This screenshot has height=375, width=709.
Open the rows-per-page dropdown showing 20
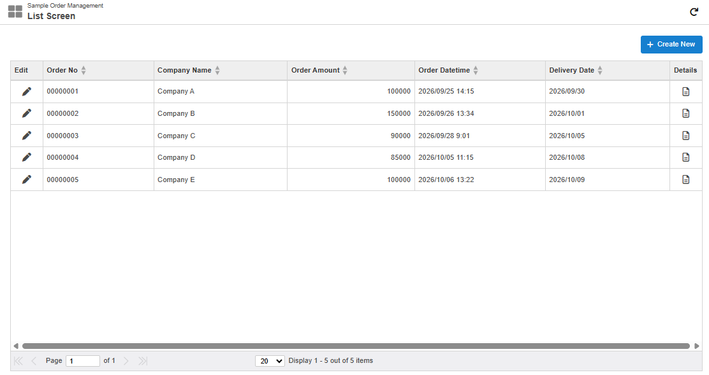[x=270, y=361]
